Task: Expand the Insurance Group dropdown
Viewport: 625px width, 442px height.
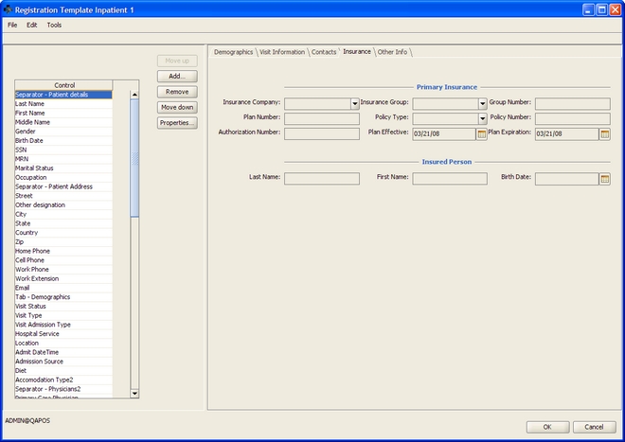Action: pos(482,104)
